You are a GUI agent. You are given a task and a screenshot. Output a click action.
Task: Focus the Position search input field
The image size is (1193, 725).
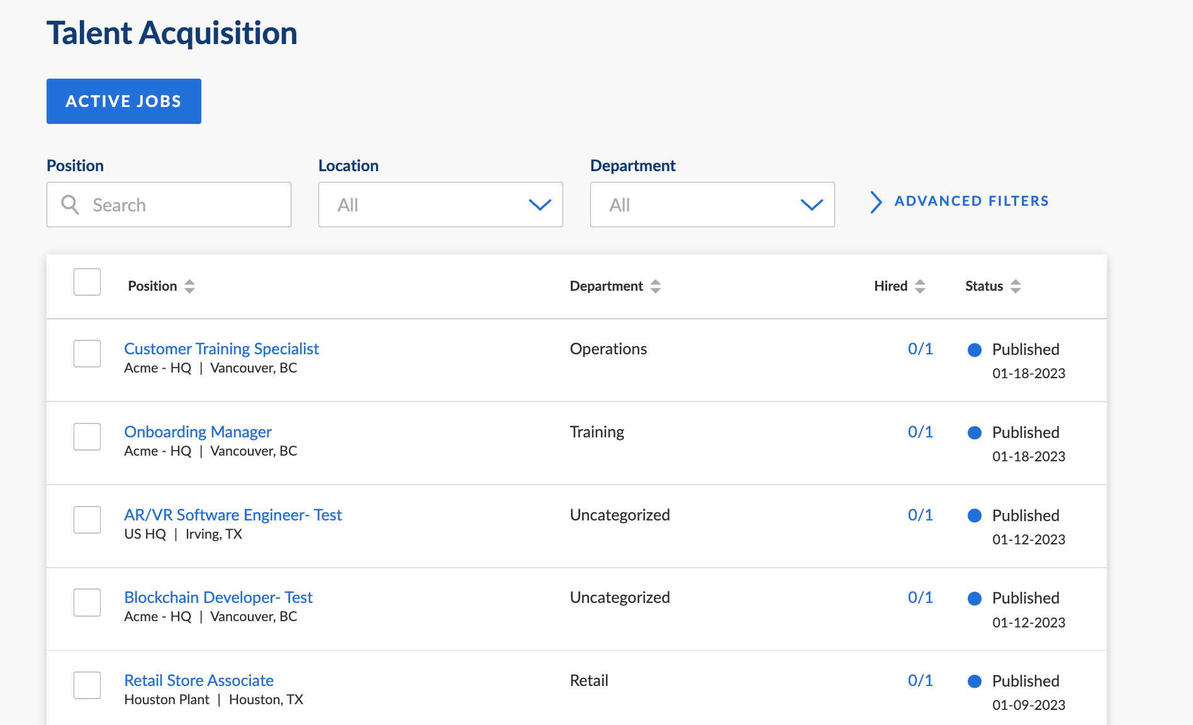(182, 205)
